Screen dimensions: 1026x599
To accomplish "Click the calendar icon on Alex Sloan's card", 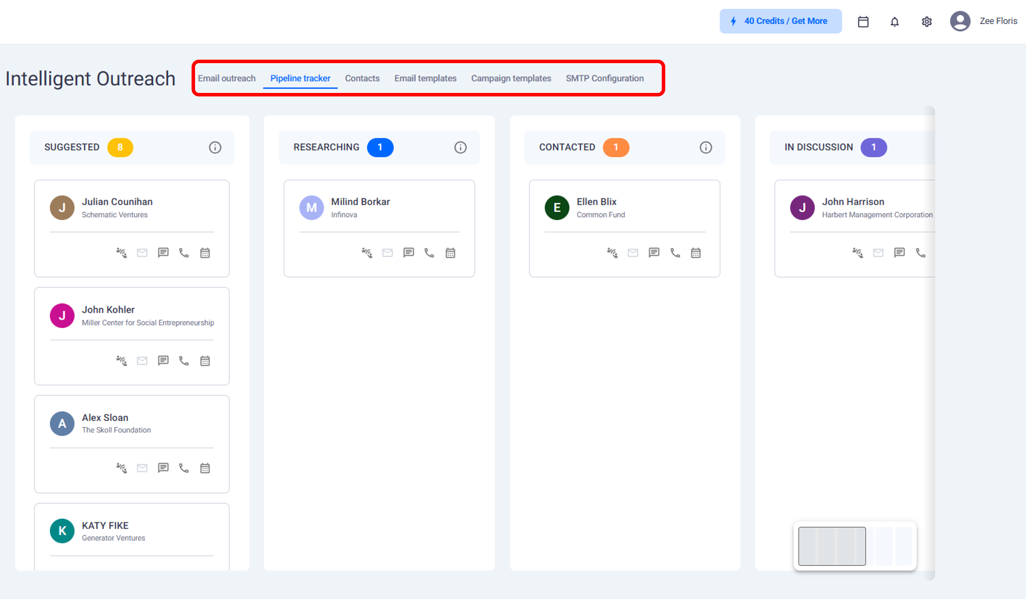I will 205,468.
